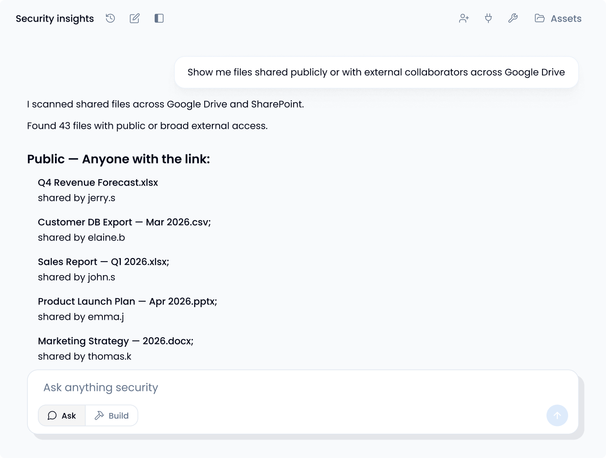Select Customer DB Export Mar 2026.csv
606x458 pixels.
pos(124,222)
